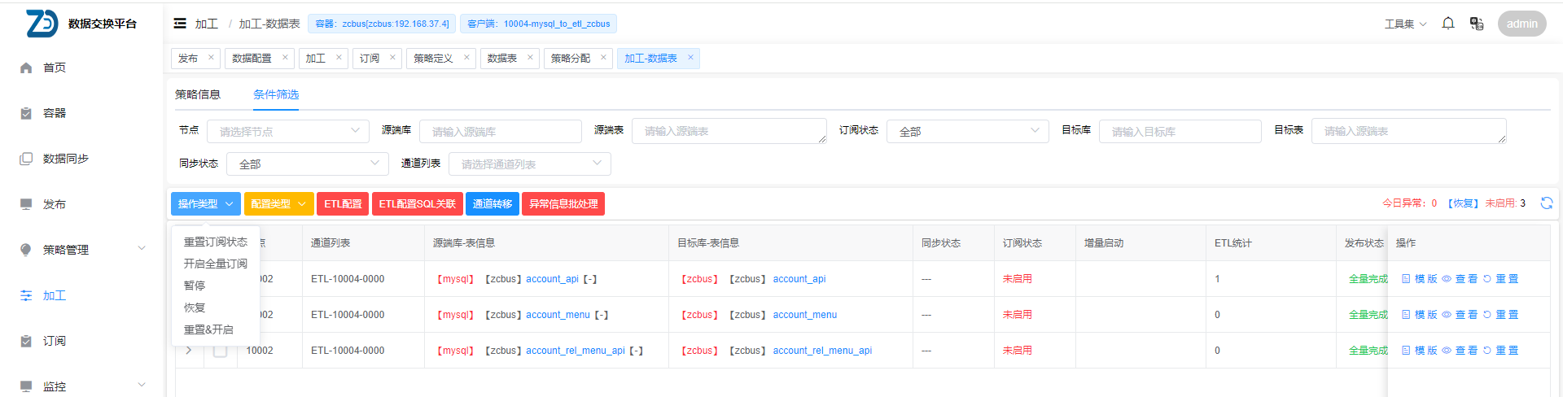Select 开启全量订阅 from the dropdown menu
1563x397 pixels.
[215, 264]
